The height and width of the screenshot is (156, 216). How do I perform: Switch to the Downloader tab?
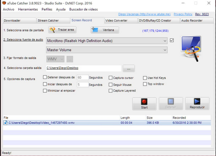point(19,20)
